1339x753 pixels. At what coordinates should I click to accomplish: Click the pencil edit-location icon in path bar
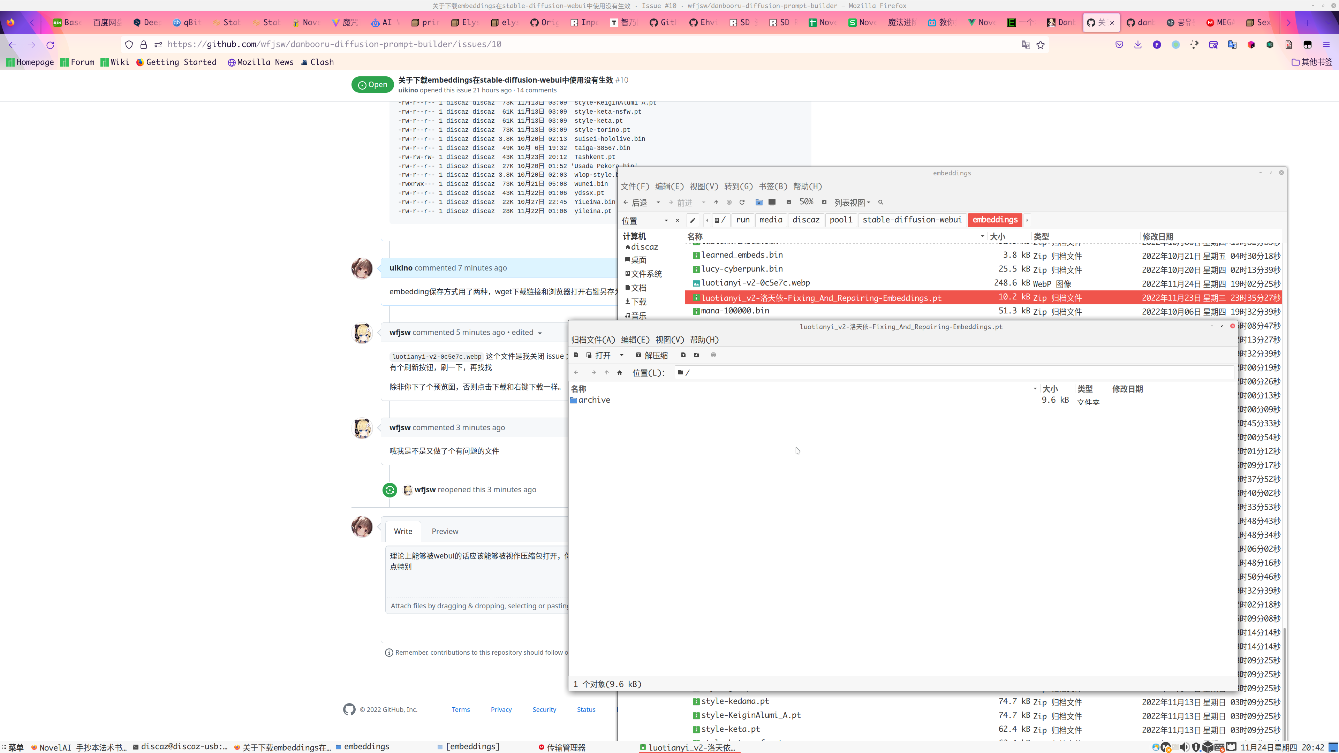point(693,220)
